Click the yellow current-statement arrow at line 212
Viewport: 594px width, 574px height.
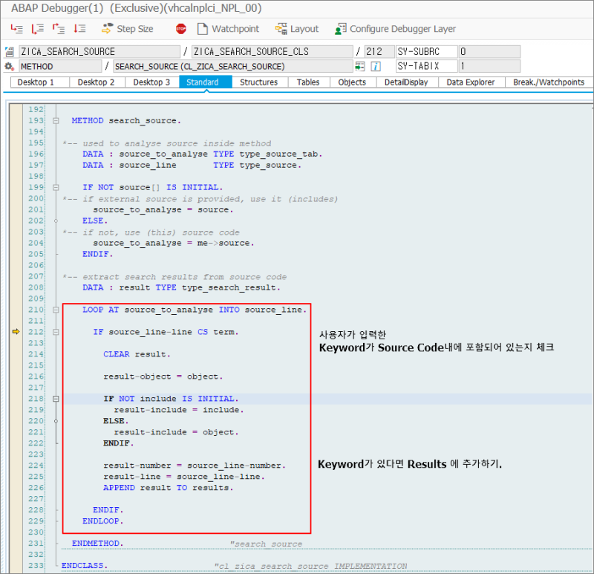pos(15,332)
